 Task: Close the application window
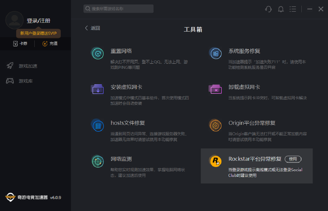pyautogui.click(x=321, y=9)
